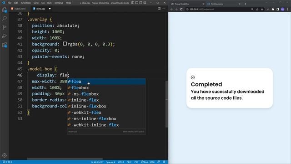
Task: Click the split editor right icon
Action: (x=159, y=9)
